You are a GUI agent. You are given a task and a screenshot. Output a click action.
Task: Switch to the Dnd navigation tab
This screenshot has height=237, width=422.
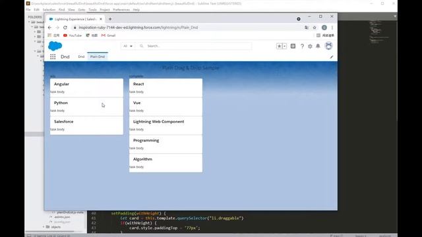(81, 57)
